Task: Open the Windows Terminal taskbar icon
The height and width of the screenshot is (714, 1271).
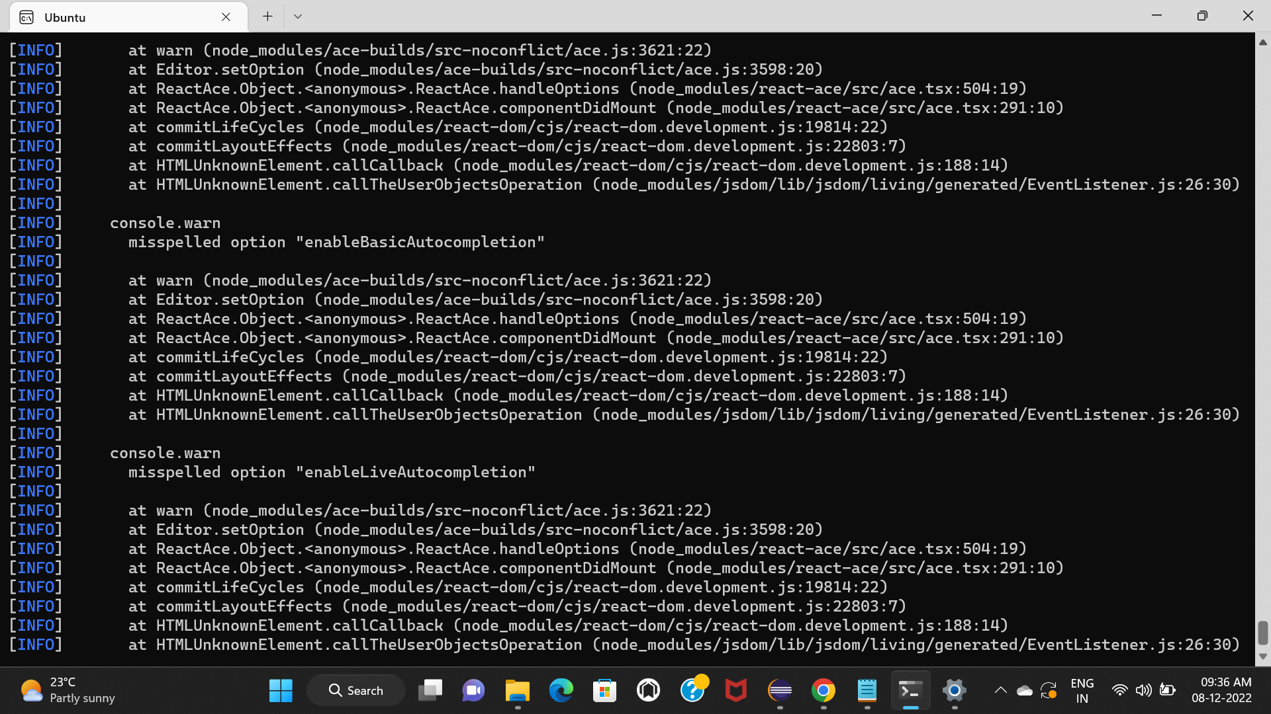Action: tap(910, 690)
